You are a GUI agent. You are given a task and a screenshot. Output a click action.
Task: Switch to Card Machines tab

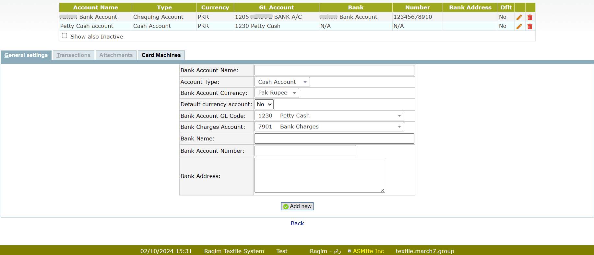click(161, 55)
